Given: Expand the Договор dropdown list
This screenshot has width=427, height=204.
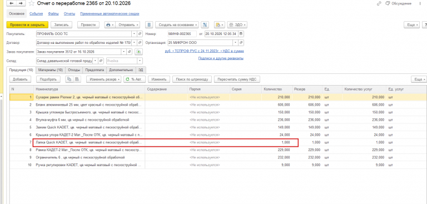Looking at the screenshot, I should coord(134,43).
